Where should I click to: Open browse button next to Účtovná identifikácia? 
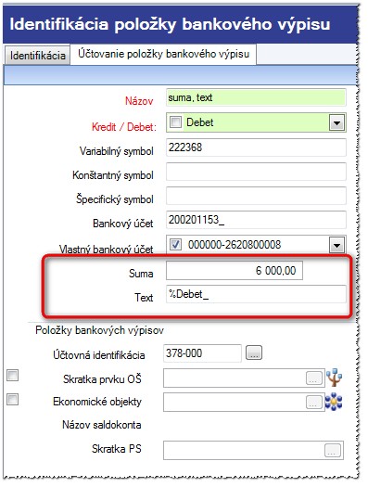(254, 352)
